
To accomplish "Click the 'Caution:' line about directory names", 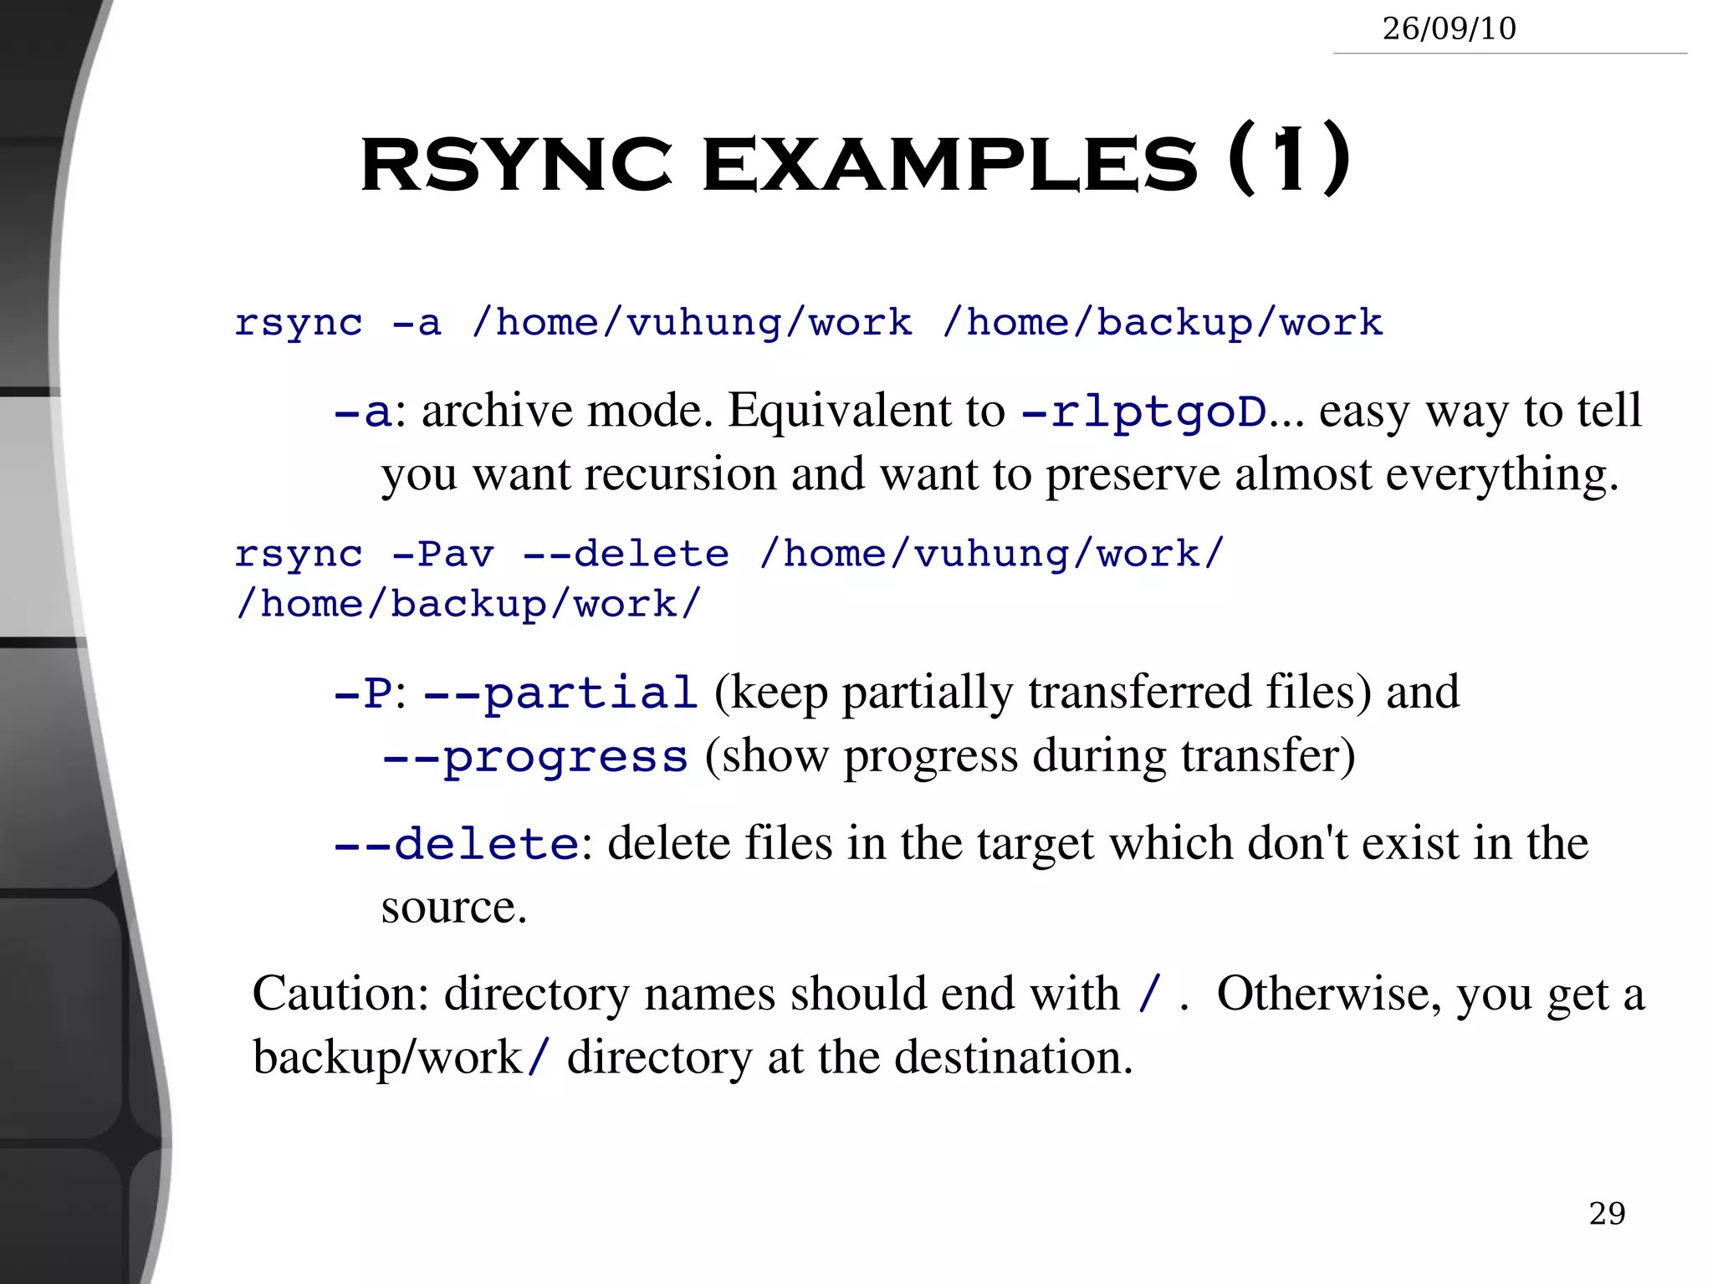I will point(949,995).
